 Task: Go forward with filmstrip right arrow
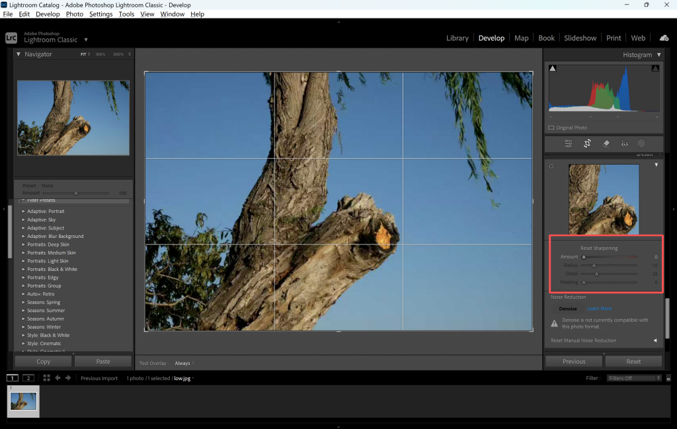pyautogui.click(x=68, y=378)
